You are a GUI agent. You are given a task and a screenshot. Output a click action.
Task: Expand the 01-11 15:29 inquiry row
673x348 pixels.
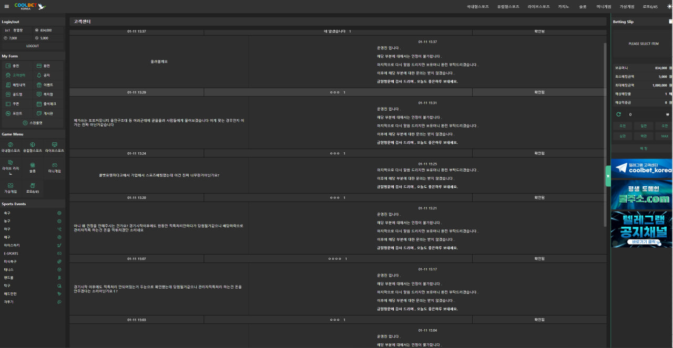click(x=337, y=92)
